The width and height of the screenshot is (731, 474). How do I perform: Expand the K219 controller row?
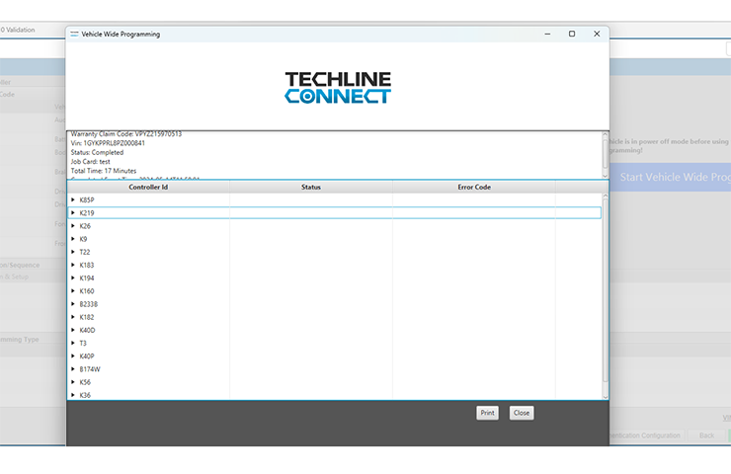(x=73, y=213)
